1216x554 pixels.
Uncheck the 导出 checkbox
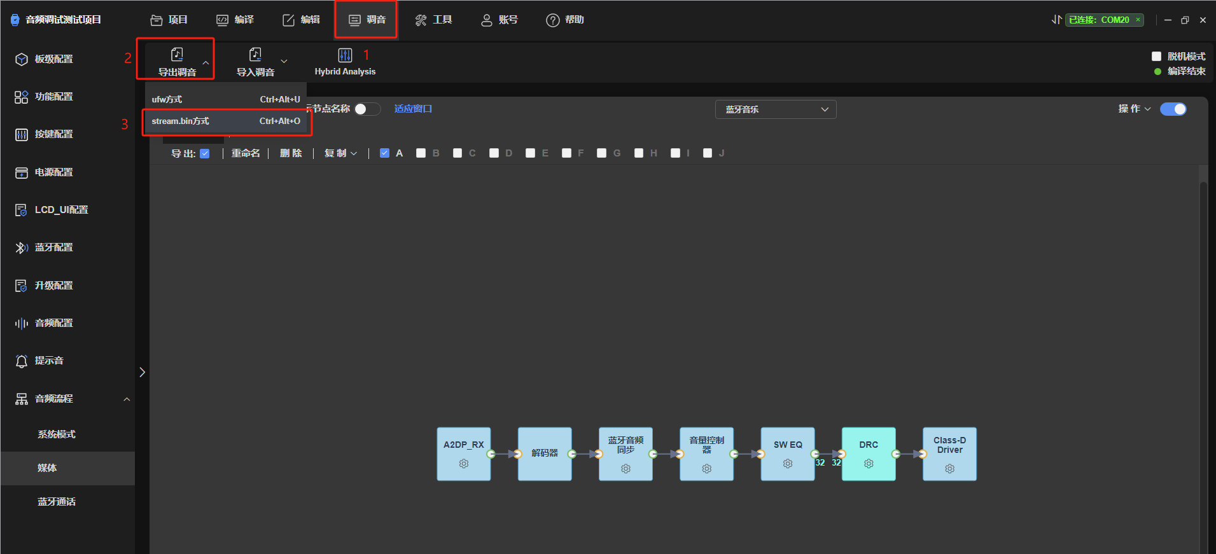(205, 153)
